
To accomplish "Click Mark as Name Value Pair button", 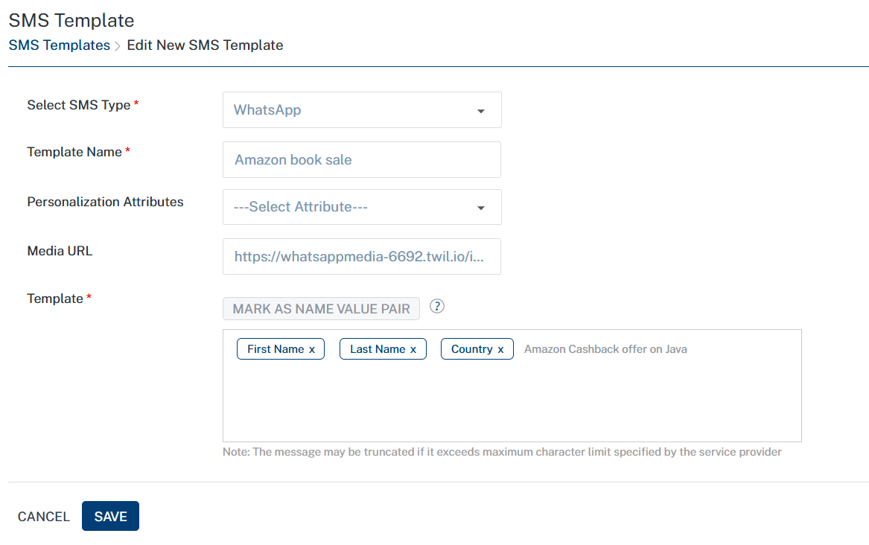I will (321, 309).
